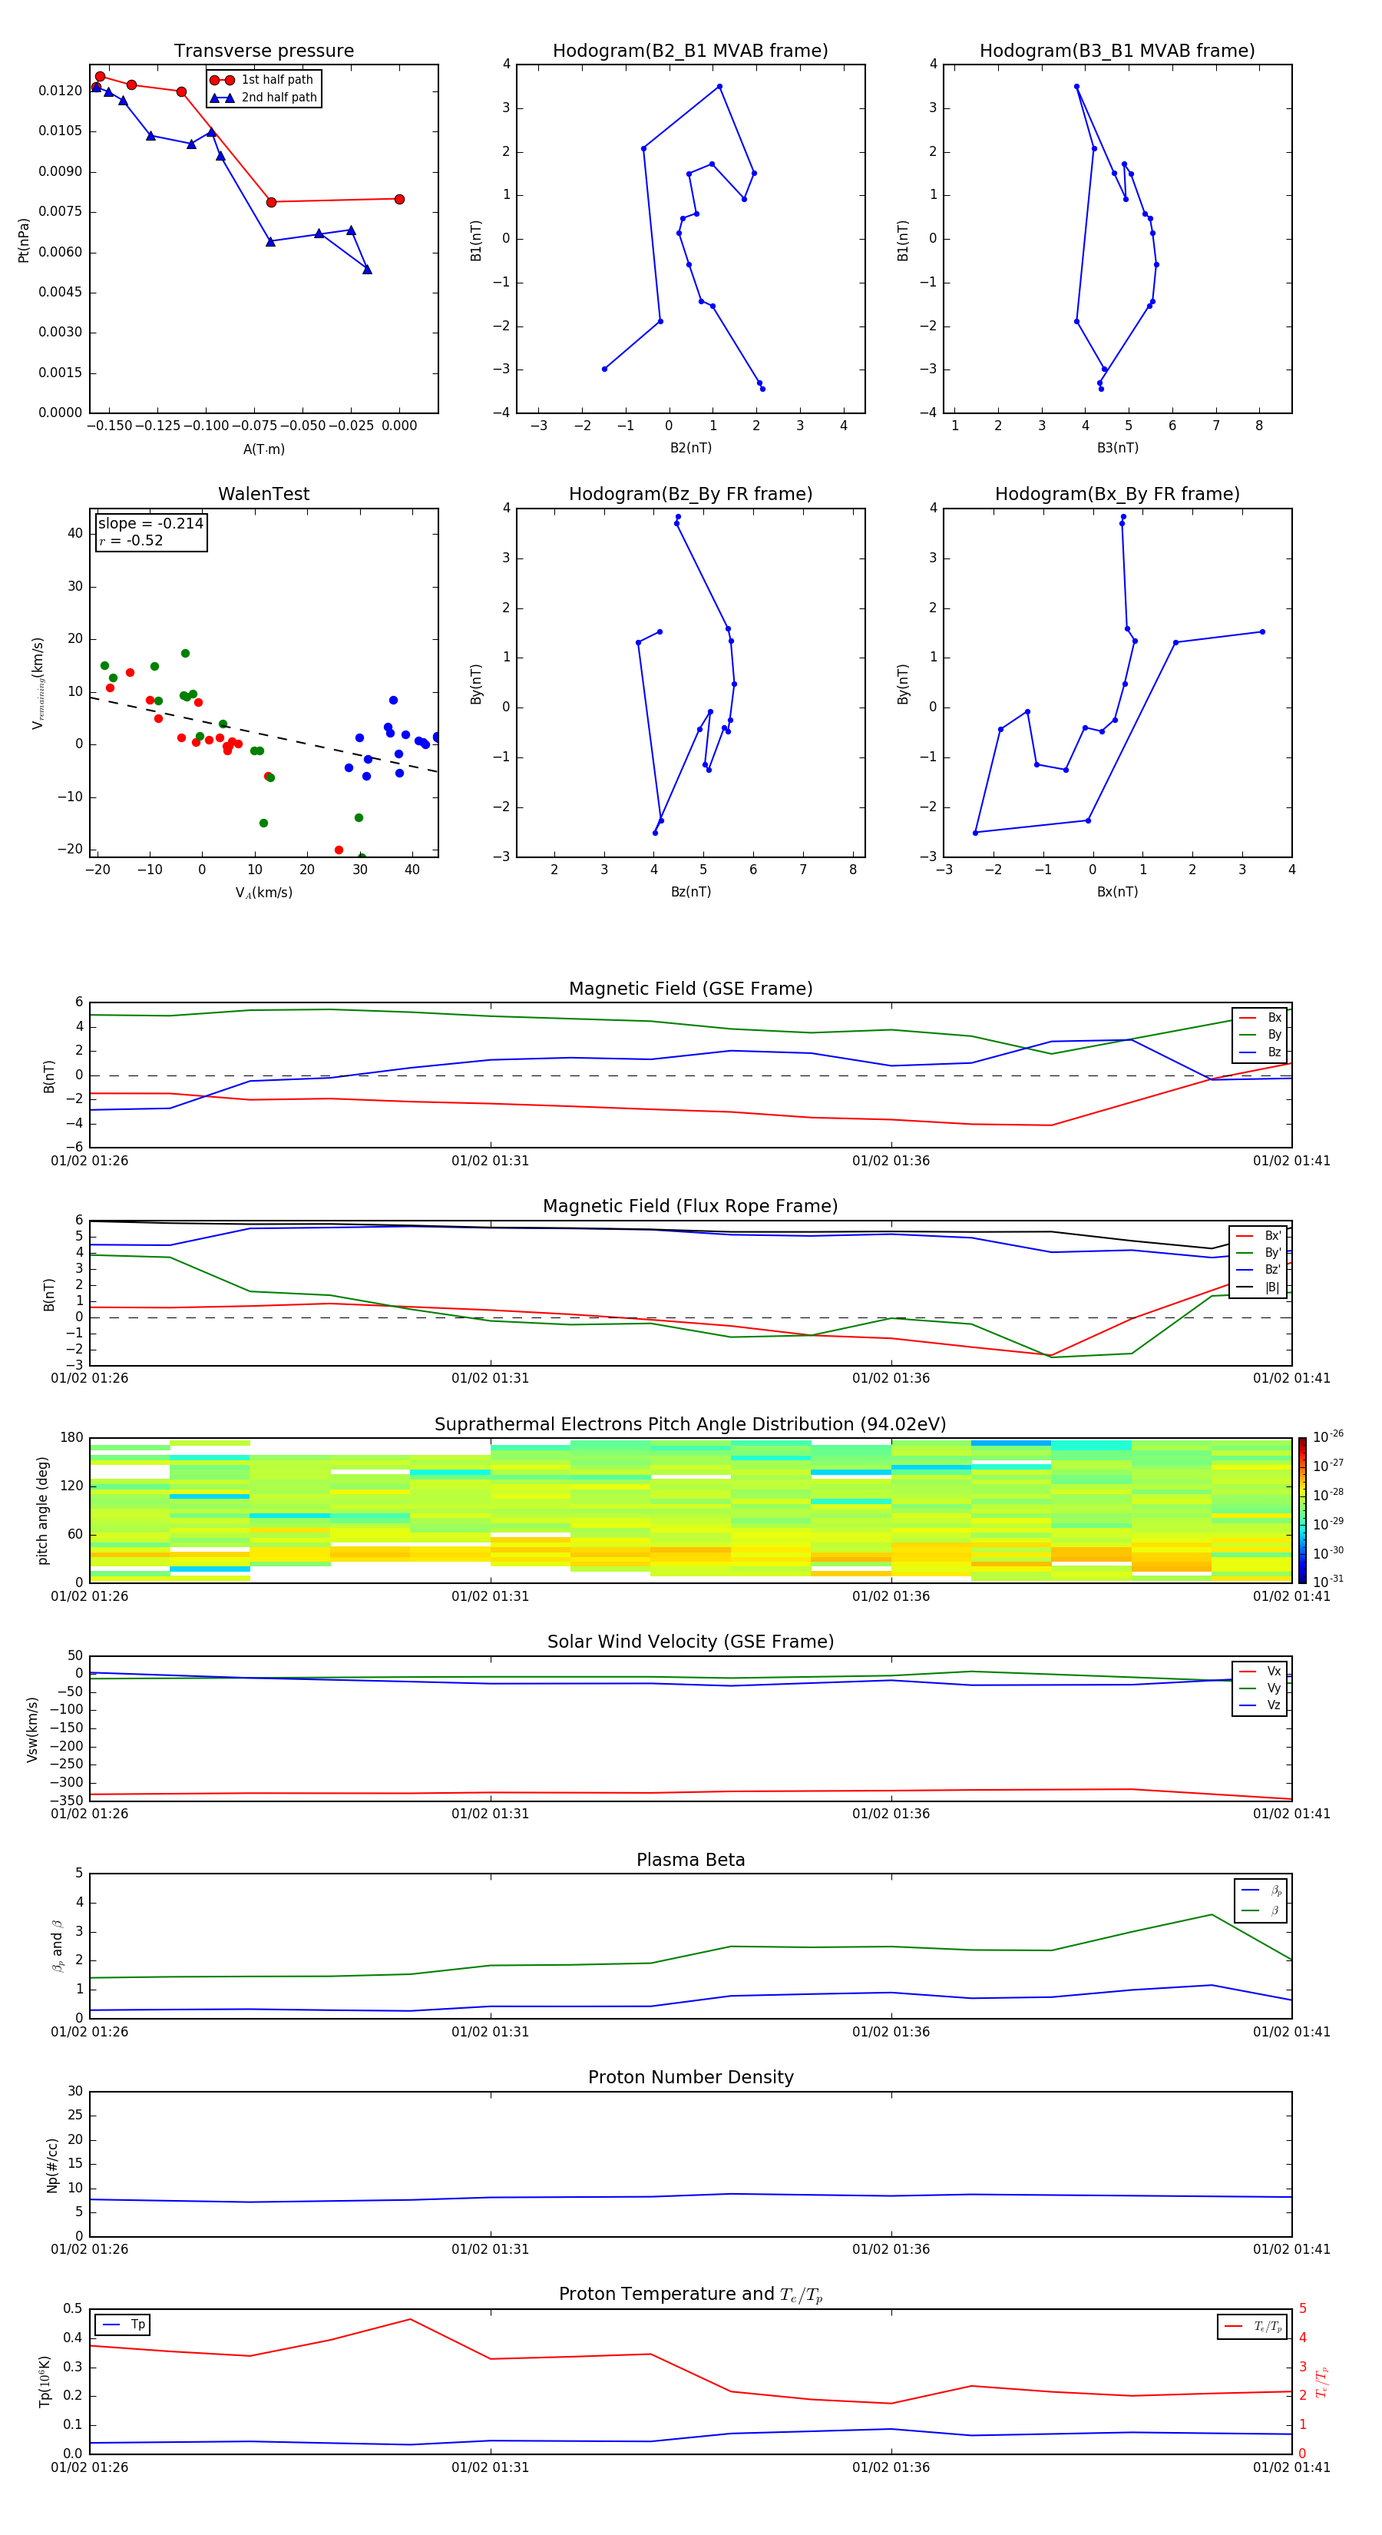Click the "Solar Wind Velocity (GSE Frame)" title
Viewport: 1382px width, 2535px height.
[x=690, y=1642]
